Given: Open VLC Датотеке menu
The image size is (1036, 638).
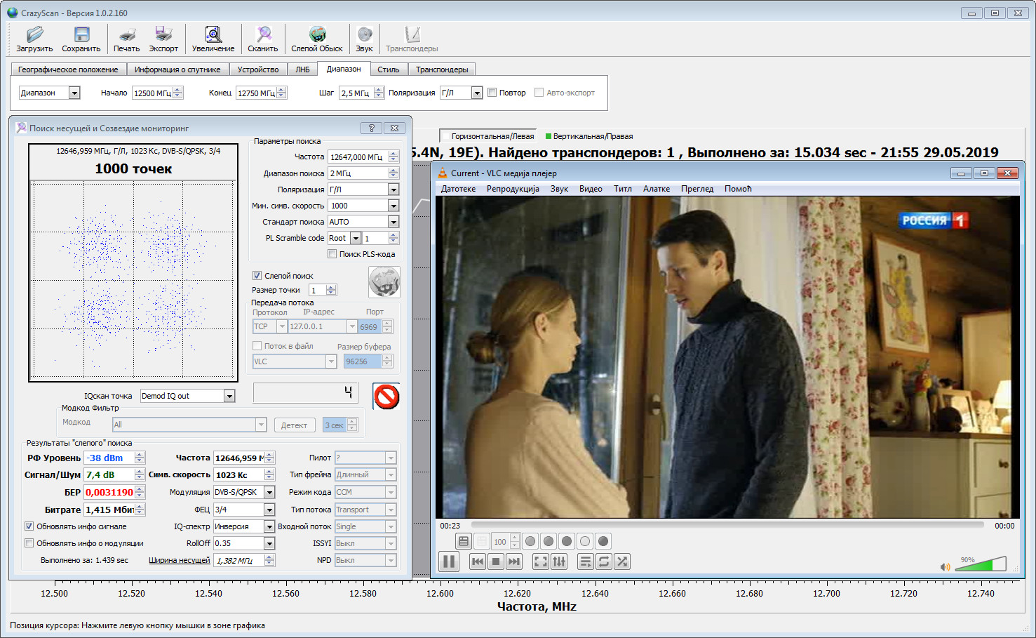Looking at the screenshot, I should pos(458,189).
